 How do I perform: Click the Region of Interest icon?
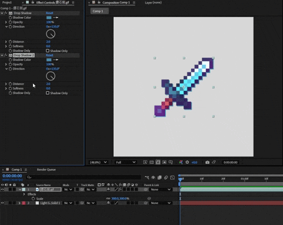coord(164,162)
